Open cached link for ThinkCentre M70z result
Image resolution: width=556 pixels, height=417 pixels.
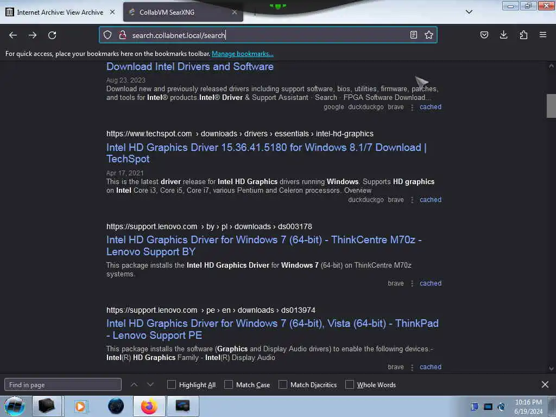click(x=431, y=283)
